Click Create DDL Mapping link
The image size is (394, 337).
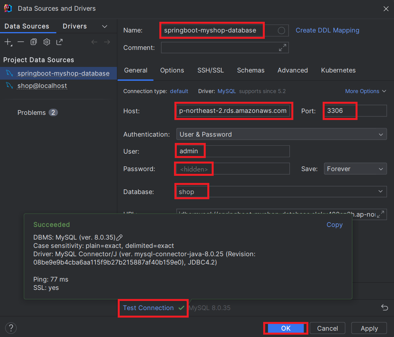(x=327, y=30)
